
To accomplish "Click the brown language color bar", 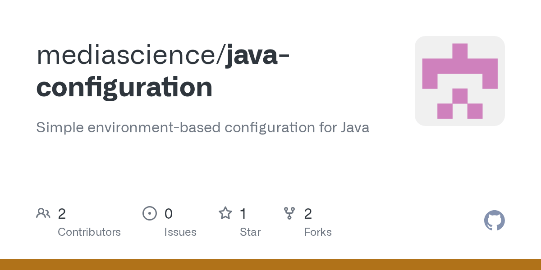I will tap(270, 265).
